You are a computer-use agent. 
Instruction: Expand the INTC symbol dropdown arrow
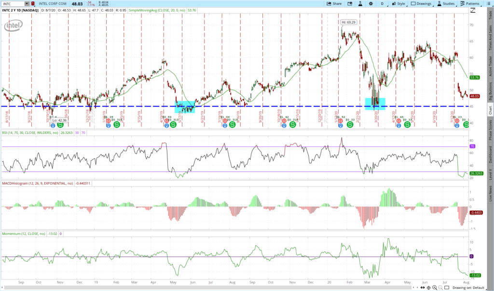[27, 4]
